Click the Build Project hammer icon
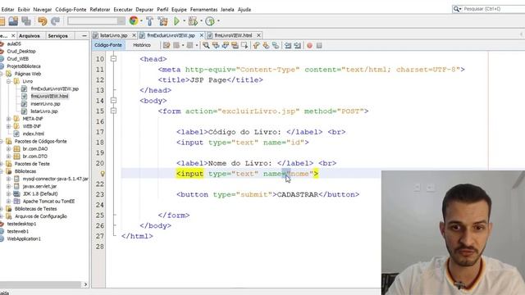 [149, 21]
